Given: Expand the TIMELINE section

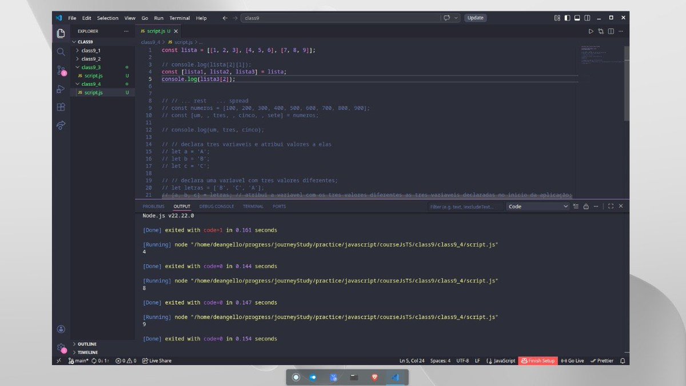Looking at the screenshot, I should [x=102, y=352].
